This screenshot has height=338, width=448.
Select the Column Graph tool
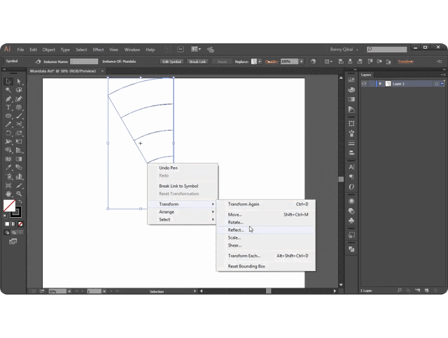19,177
